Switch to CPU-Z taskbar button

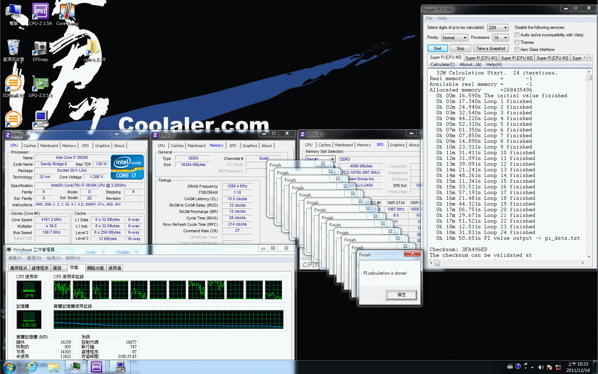[97, 367]
